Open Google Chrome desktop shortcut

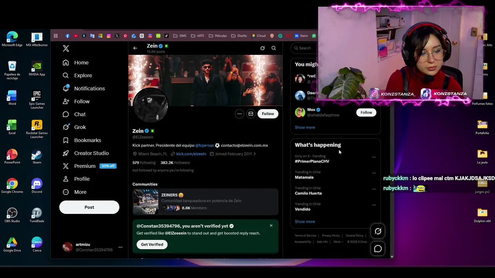pos(12,186)
